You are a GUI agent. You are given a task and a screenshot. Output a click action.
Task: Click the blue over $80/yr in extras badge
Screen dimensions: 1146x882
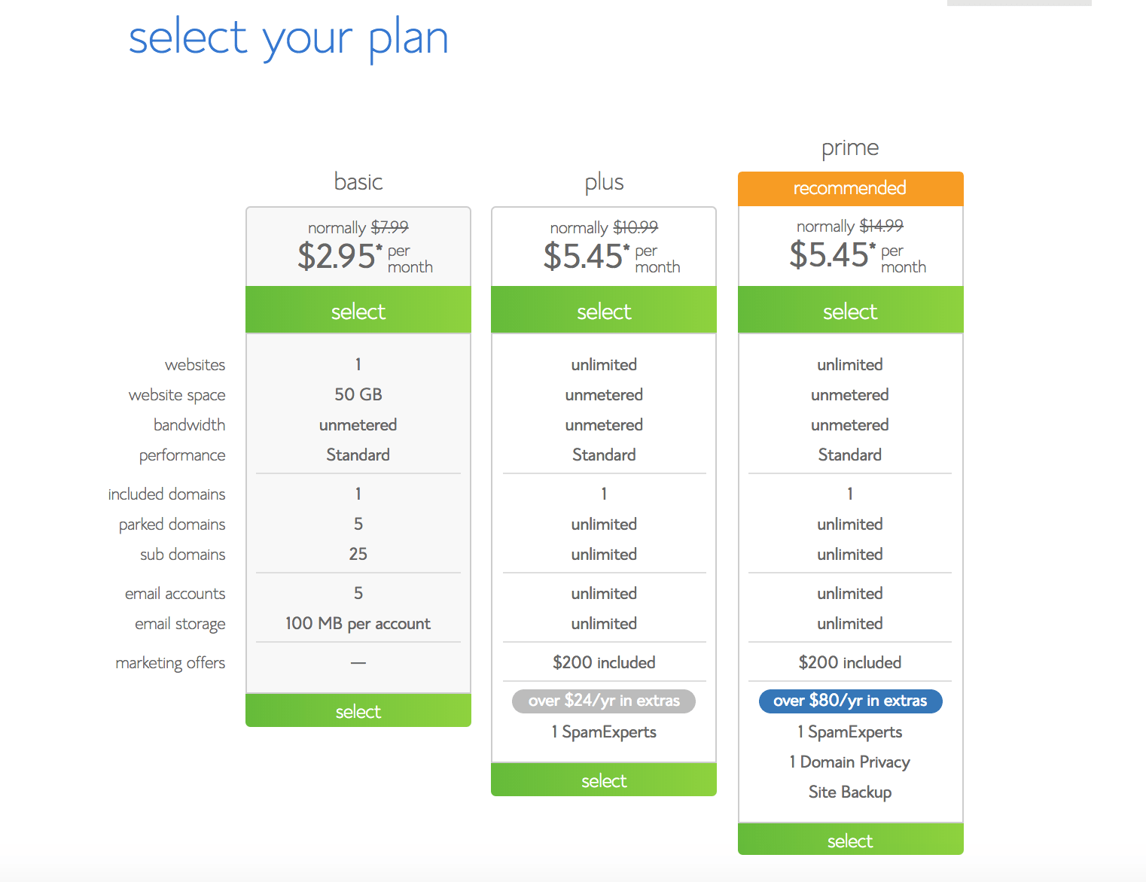(851, 701)
